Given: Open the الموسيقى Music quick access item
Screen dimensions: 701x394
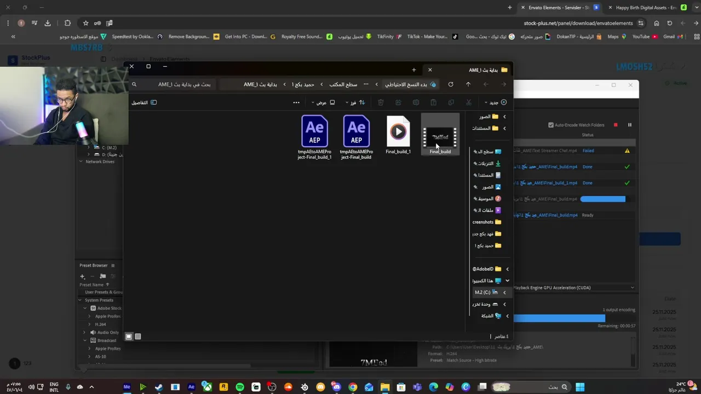Looking at the screenshot, I should 487,199.
